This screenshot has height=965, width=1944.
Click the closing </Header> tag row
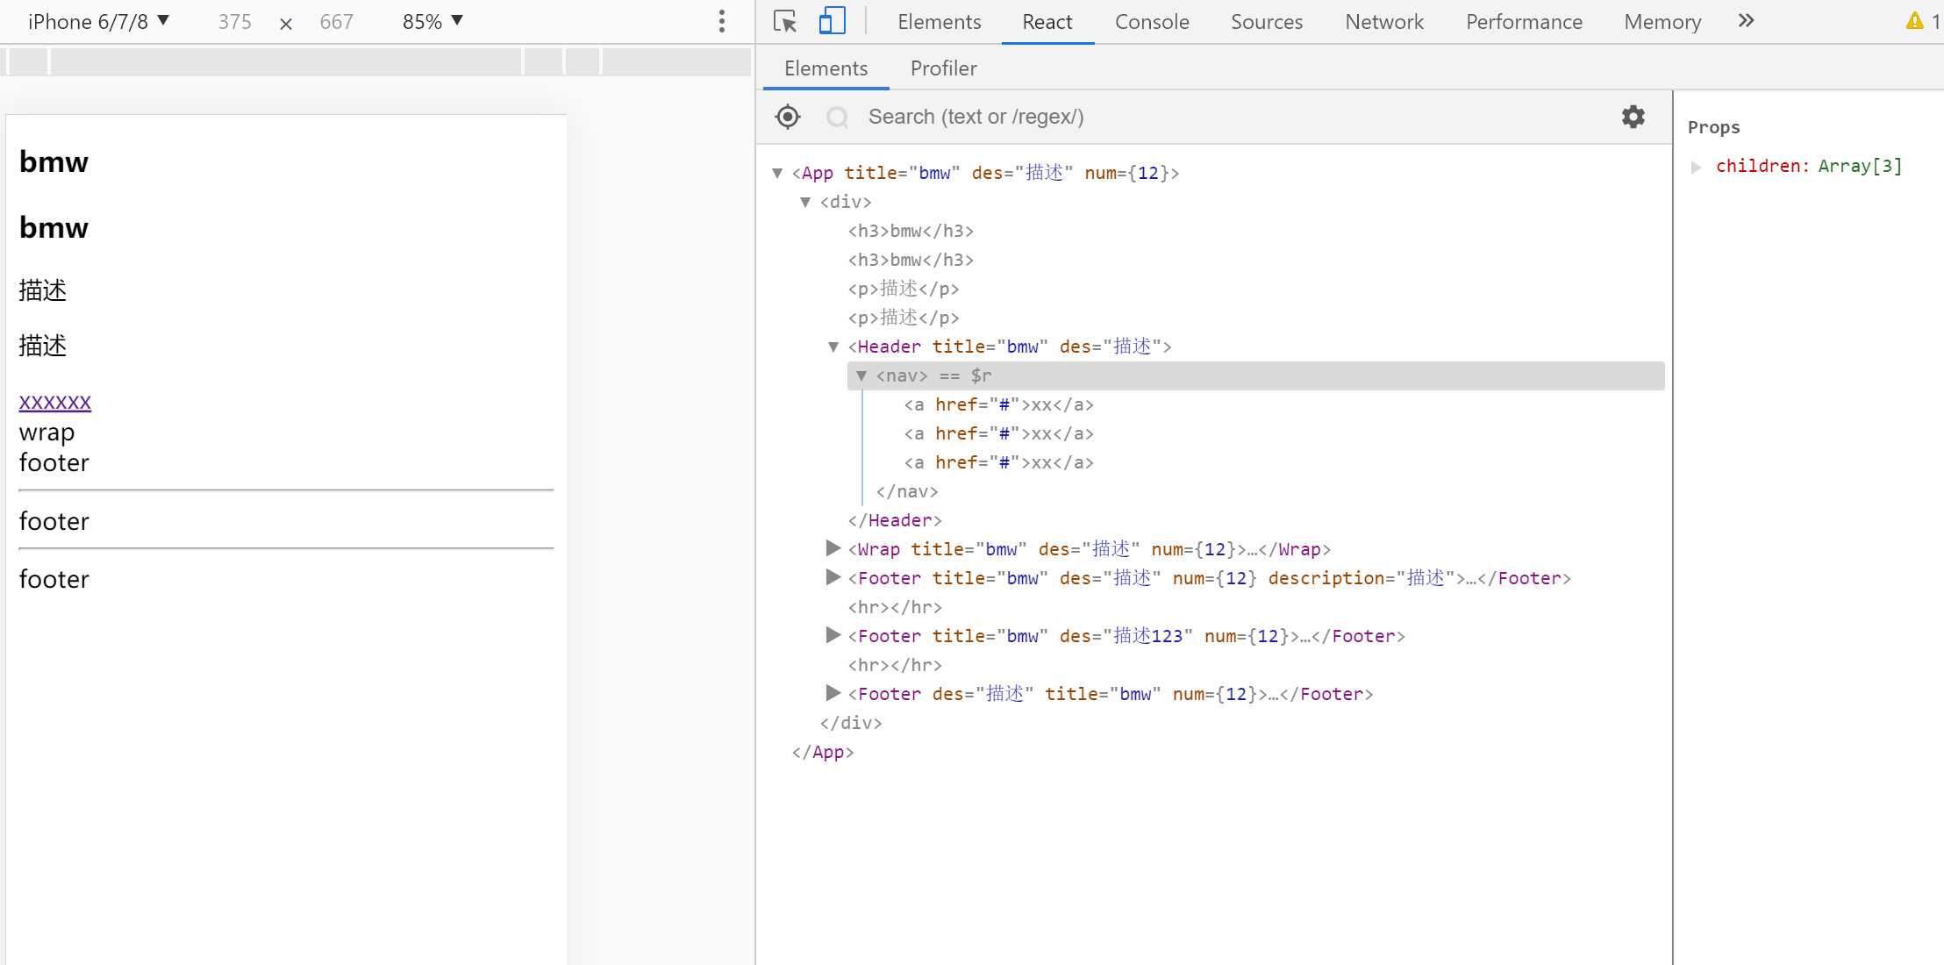click(895, 520)
